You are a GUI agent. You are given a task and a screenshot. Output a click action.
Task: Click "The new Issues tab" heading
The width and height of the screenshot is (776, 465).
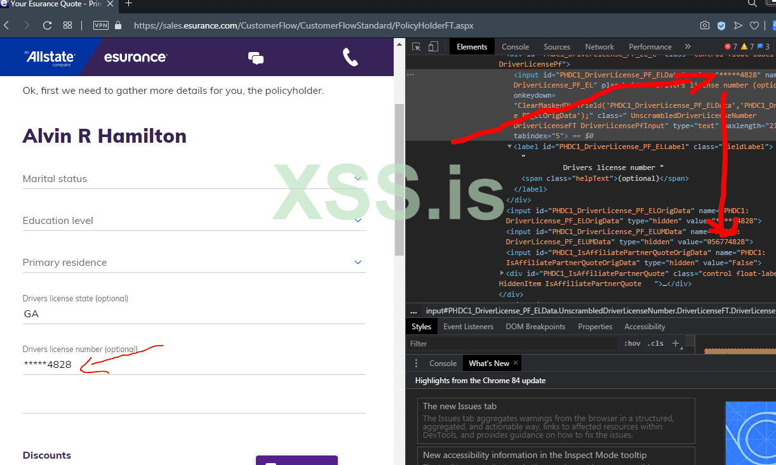point(460,406)
